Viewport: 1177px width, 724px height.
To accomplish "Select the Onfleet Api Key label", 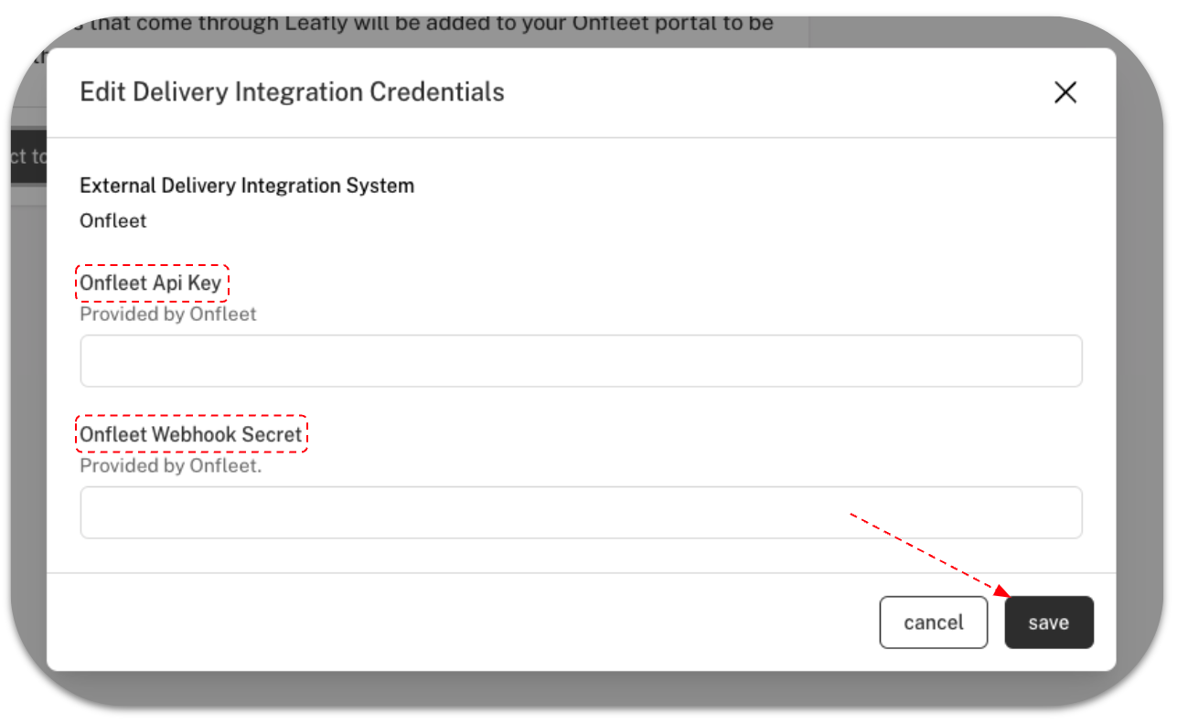I will click(x=151, y=282).
